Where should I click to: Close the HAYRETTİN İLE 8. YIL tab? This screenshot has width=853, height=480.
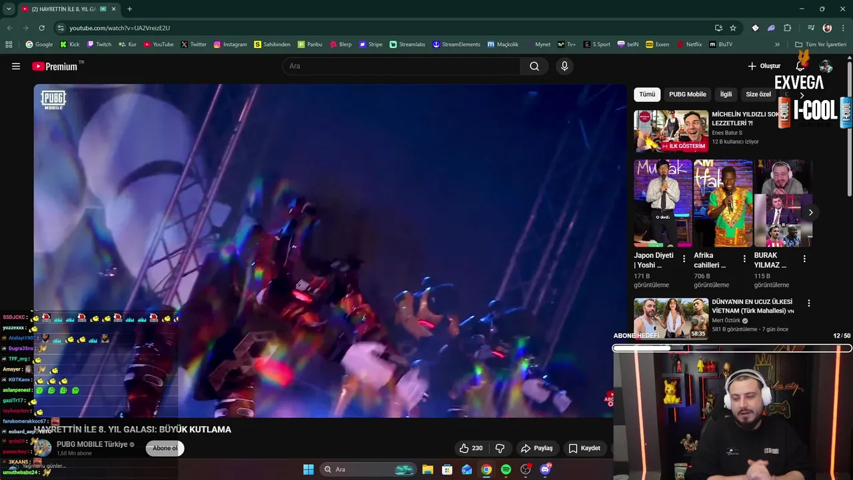click(114, 9)
